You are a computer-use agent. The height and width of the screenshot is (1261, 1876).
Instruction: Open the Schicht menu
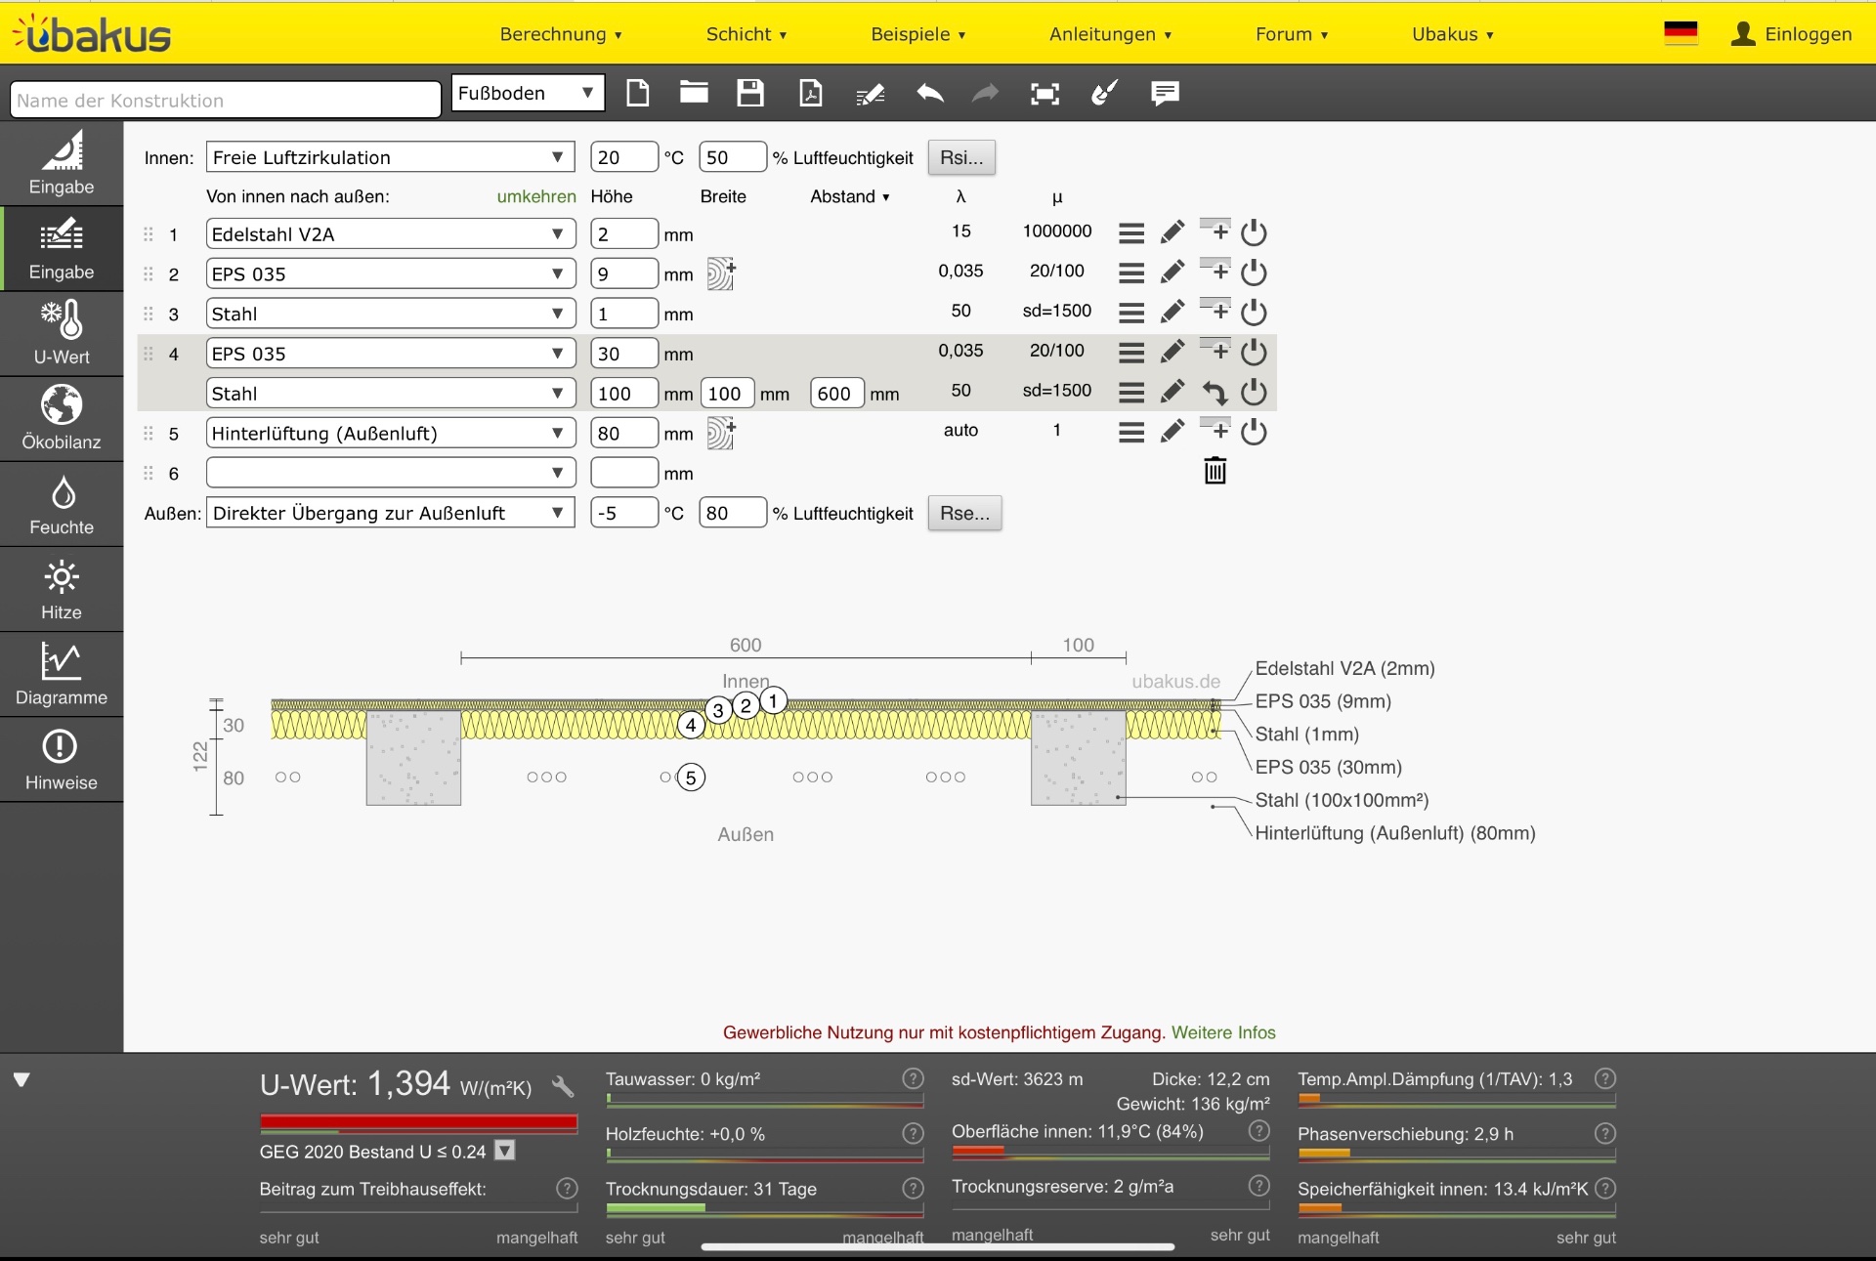pyautogui.click(x=746, y=34)
